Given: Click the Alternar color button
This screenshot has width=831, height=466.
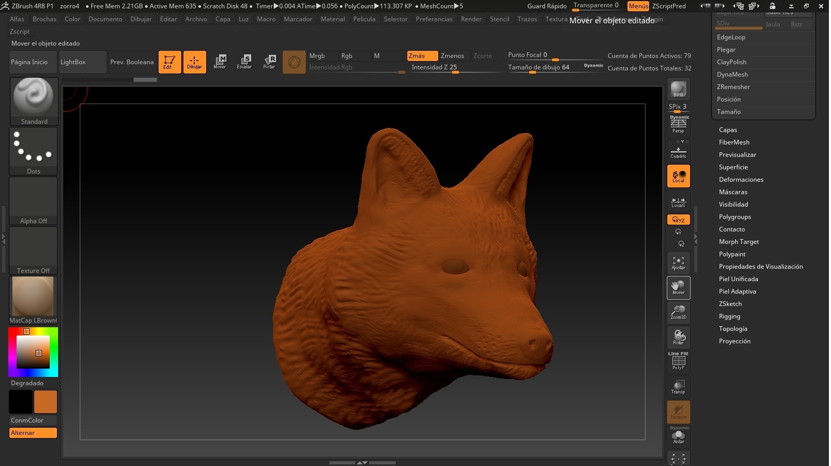Looking at the screenshot, I should (33, 433).
